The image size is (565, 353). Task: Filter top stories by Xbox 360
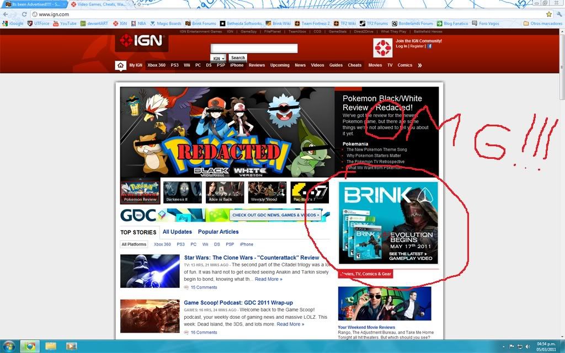[162, 244]
